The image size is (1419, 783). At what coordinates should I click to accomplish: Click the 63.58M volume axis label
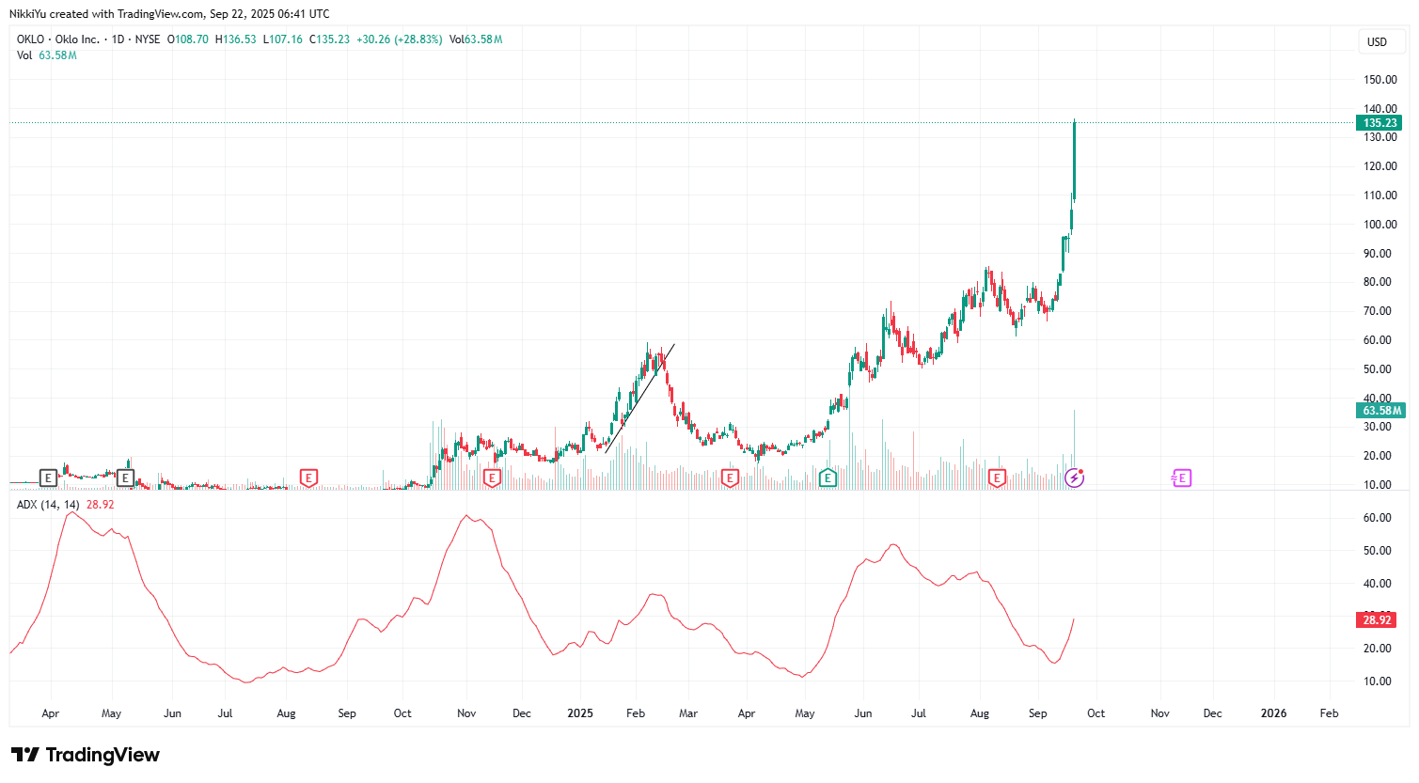1380,411
